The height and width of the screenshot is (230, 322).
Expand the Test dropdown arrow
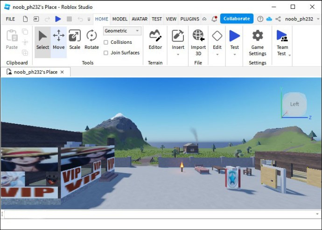point(235,54)
